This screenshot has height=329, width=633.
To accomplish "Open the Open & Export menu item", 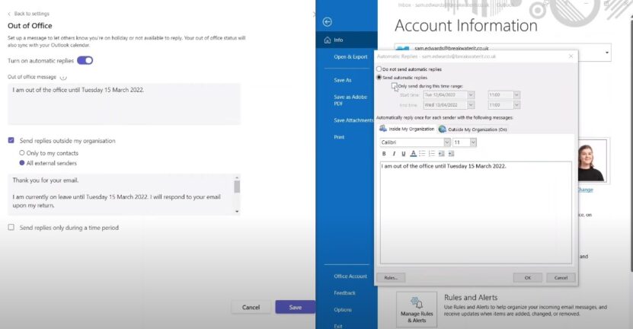I will tap(350, 57).
